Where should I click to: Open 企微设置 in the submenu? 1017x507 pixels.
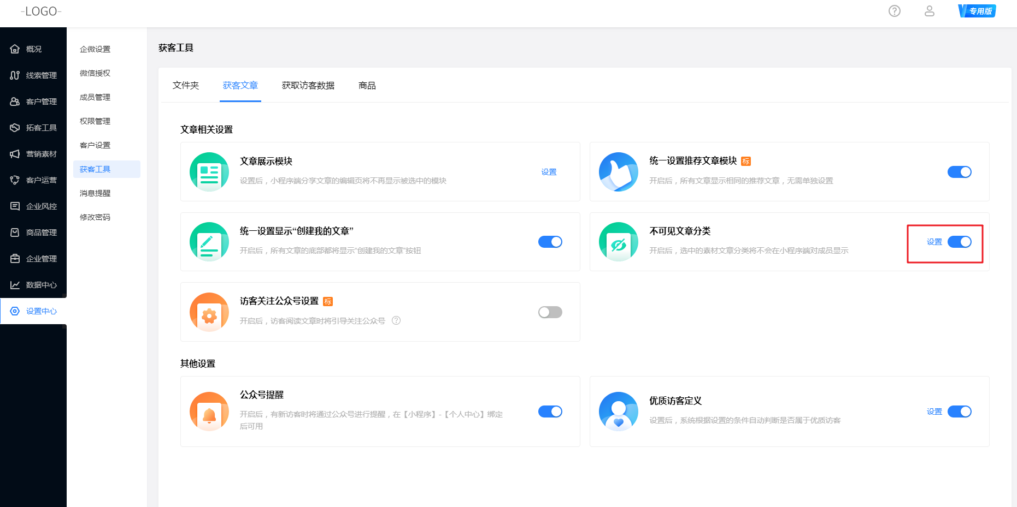coord(95,49)
